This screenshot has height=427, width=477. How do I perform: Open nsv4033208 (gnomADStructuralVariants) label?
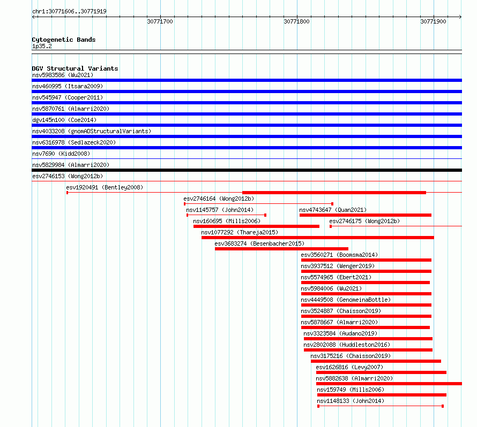pyautogui.click(x=92, y=131)
